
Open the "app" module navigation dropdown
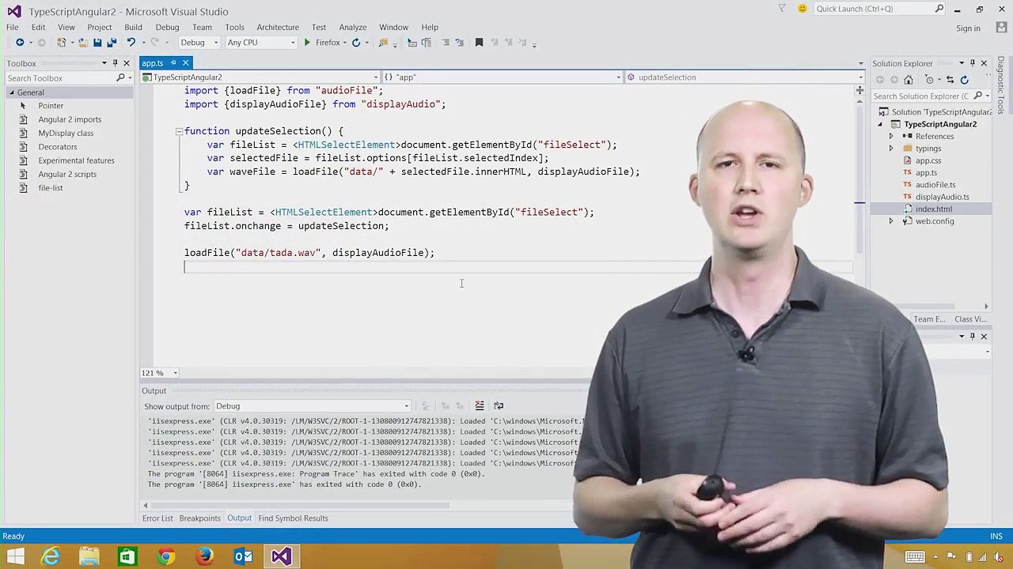(618, 77)
